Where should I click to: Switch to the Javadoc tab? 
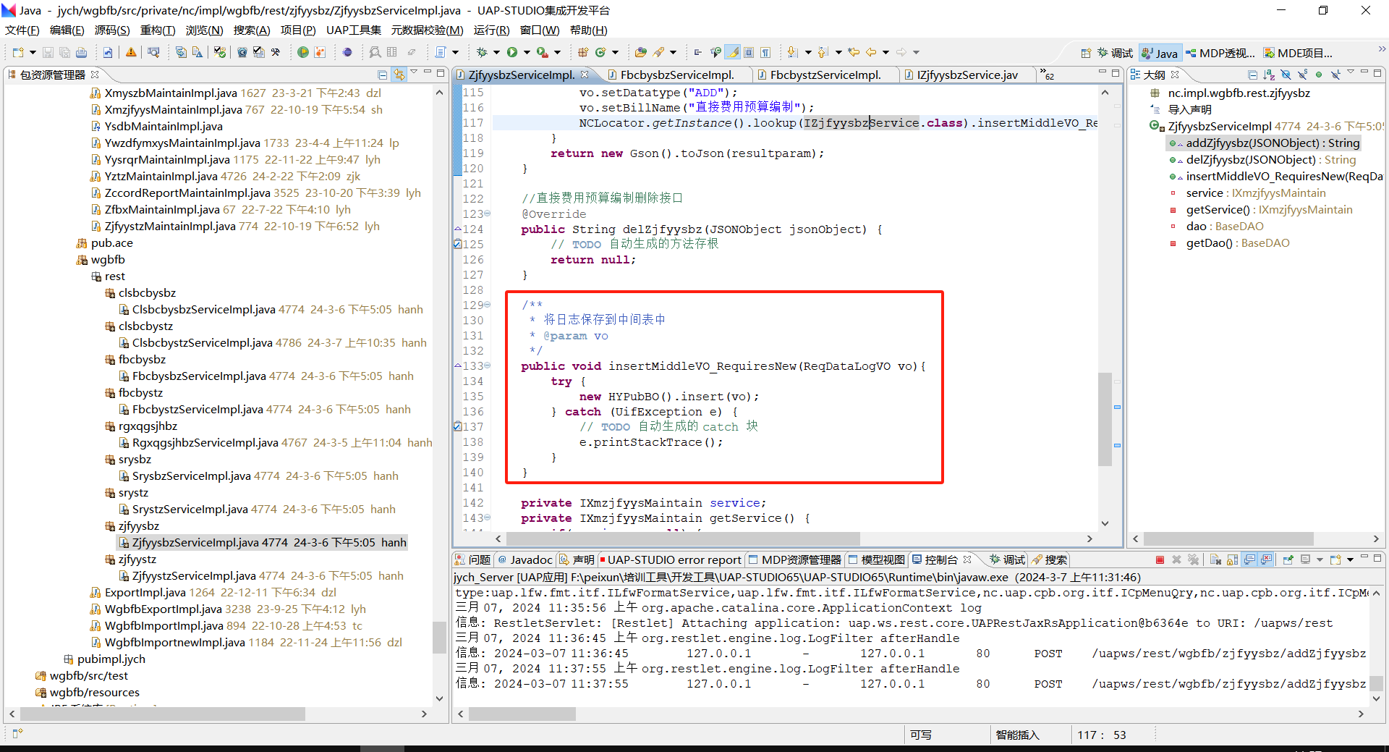524,559
